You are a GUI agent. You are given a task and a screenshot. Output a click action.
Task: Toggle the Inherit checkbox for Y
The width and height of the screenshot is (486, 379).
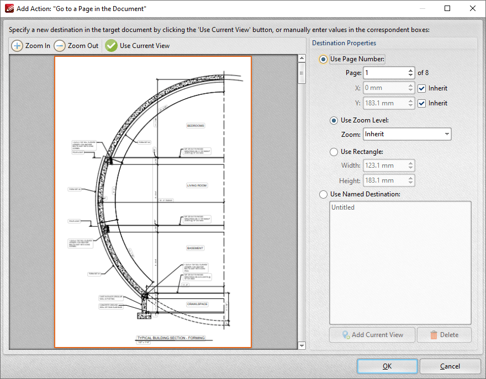click(421, 103)
